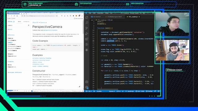This screenshot has height=111, width=198.
Task: Switch to the Get Started tab
Action: coord(96,17)
